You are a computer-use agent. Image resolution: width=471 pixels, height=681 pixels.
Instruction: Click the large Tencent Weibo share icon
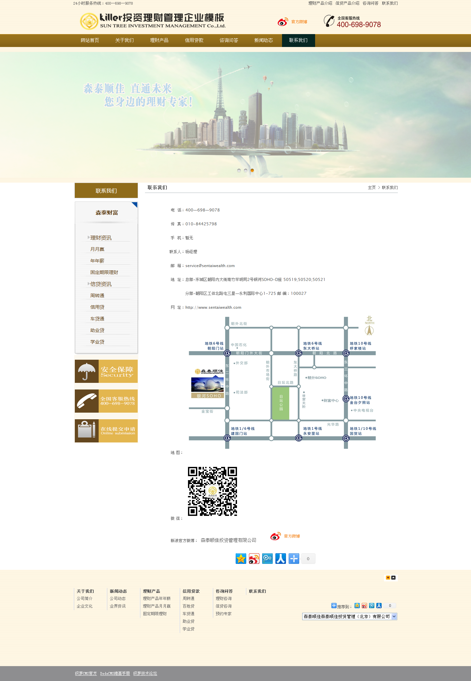(267, 559)
